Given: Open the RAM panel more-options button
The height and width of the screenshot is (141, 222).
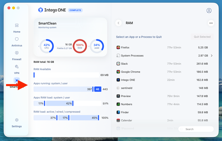Looking at the screenshot, I should (211, 23).
